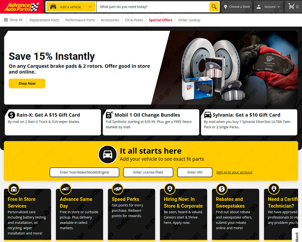Expand the Account dropdown chevron

click(x=279, y=7)
